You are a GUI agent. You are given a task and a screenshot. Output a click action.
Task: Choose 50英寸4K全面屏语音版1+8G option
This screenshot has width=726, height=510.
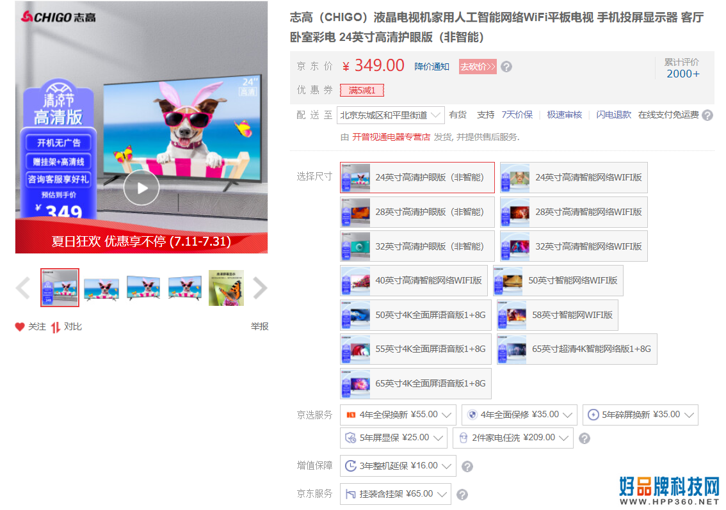coord(415,315)
